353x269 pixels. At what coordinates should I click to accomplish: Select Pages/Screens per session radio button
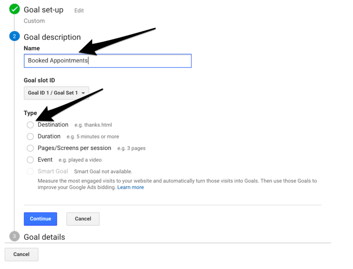pyautogui.click(x=30, y=148)
